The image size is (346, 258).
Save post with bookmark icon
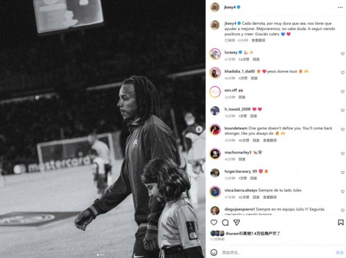[x=340, y=222]
